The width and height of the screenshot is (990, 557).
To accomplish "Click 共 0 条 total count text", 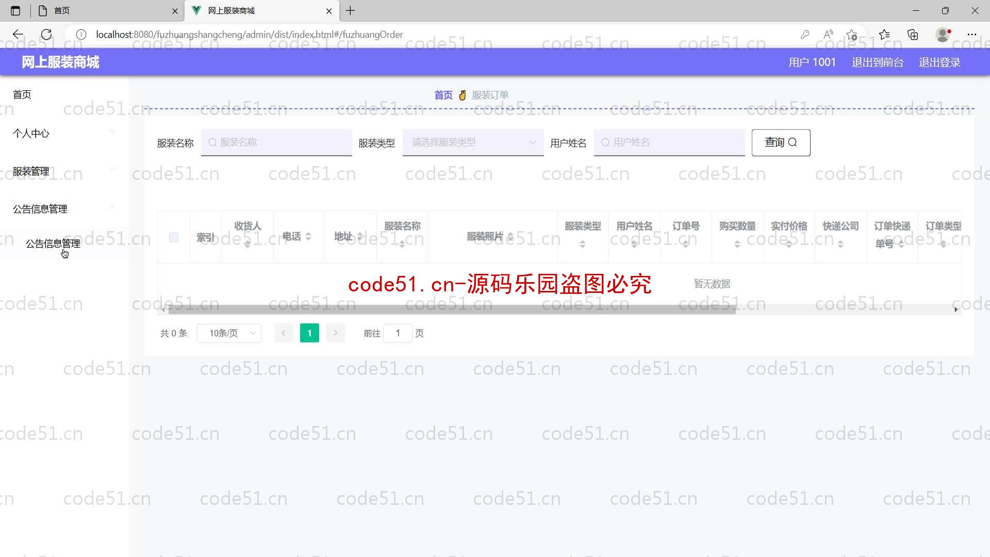I will tap(174, 333).
